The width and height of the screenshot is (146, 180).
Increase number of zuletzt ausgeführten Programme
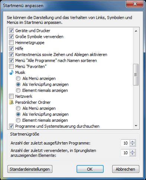pos(133,142)
